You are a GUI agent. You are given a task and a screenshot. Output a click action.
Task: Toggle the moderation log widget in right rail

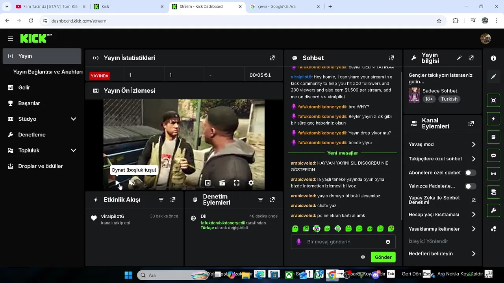[493, 137]
